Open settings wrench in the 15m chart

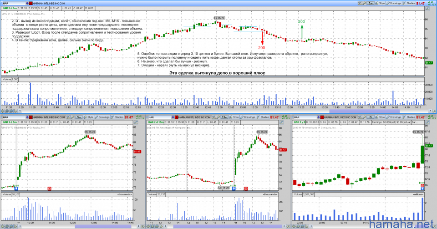pyautogui.click(x=218, y=117)
